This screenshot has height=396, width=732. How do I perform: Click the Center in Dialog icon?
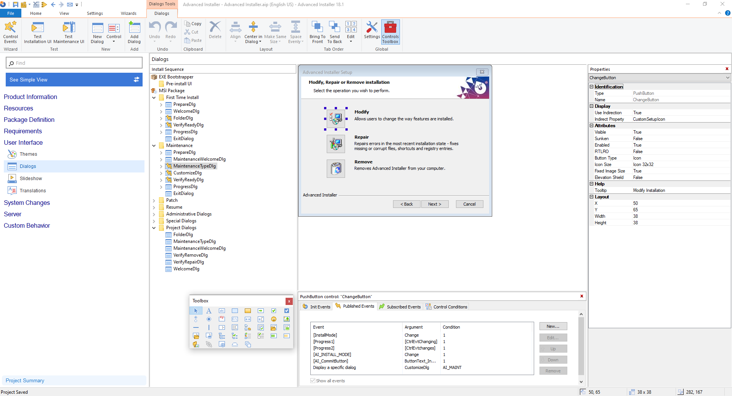253,32
